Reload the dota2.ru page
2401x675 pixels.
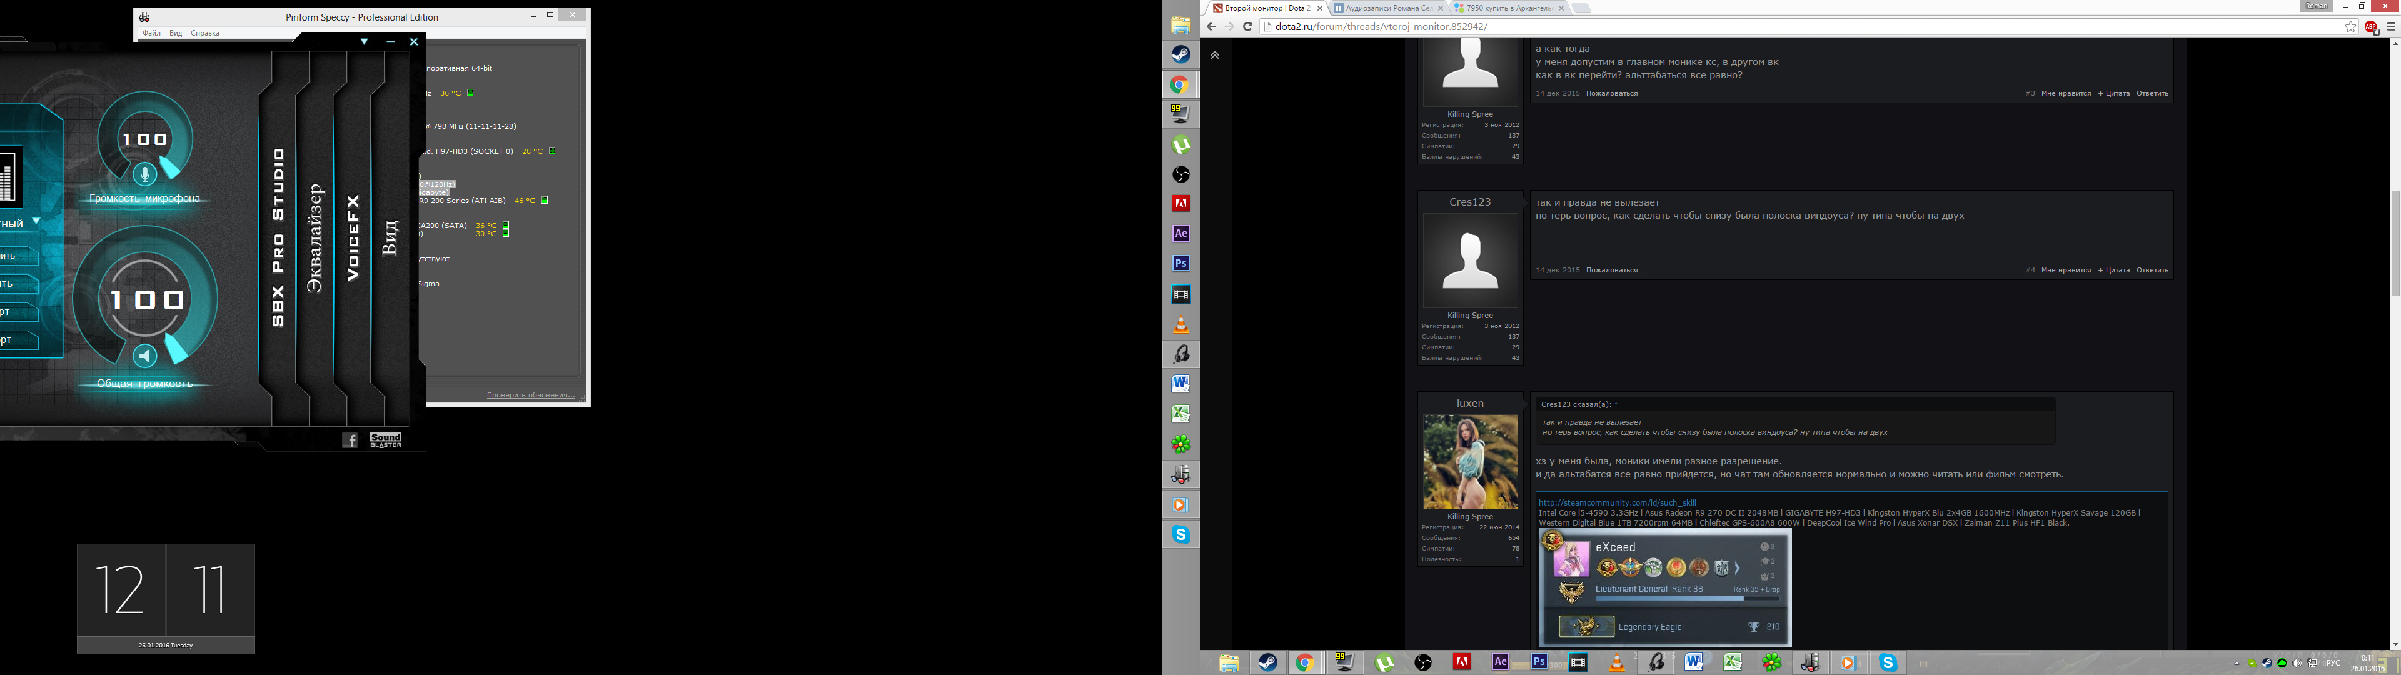[x=1247, y=27]
